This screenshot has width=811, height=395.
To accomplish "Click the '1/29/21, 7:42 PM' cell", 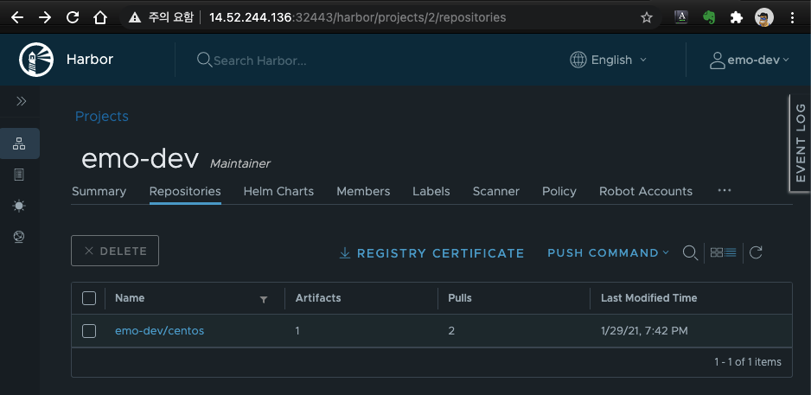I will [644, 330].
